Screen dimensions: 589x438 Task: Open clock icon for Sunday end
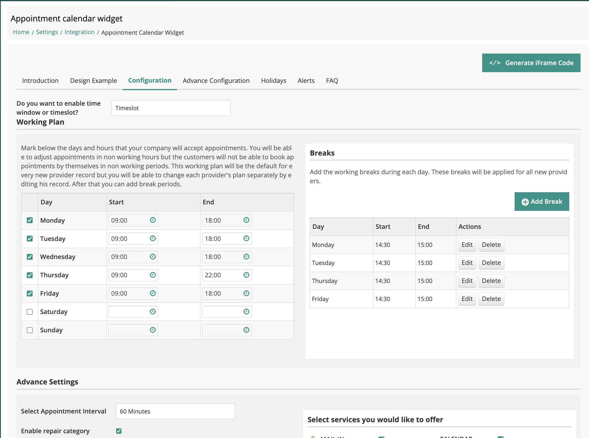(246, 330)
